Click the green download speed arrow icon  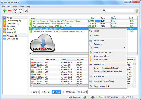pyautogui.click(x=100, y=97)
